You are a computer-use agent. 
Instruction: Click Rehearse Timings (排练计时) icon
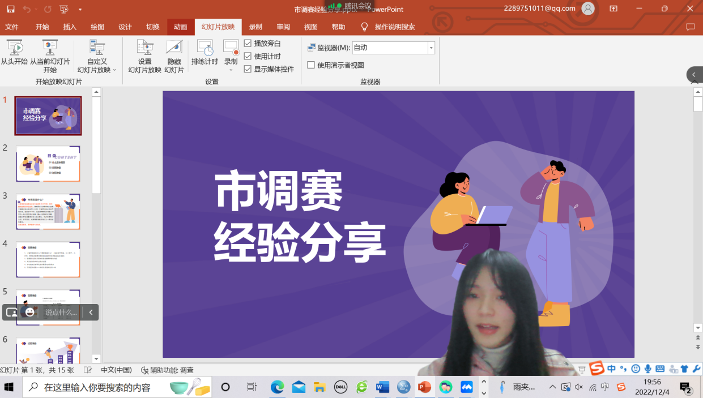204,49
